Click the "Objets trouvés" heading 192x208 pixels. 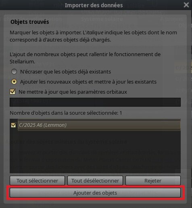[x=30, y=22]
